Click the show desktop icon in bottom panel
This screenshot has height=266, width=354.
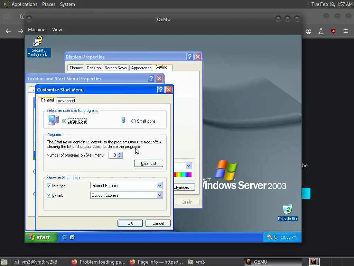(x=4, y=262)
